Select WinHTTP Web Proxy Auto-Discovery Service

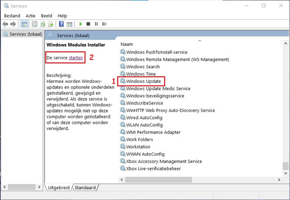point(167,110)
